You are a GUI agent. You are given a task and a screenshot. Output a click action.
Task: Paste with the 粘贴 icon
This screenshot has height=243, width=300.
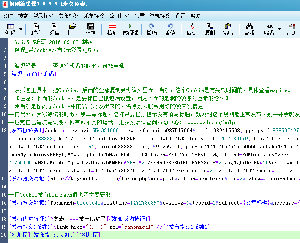tap(228, 30)
